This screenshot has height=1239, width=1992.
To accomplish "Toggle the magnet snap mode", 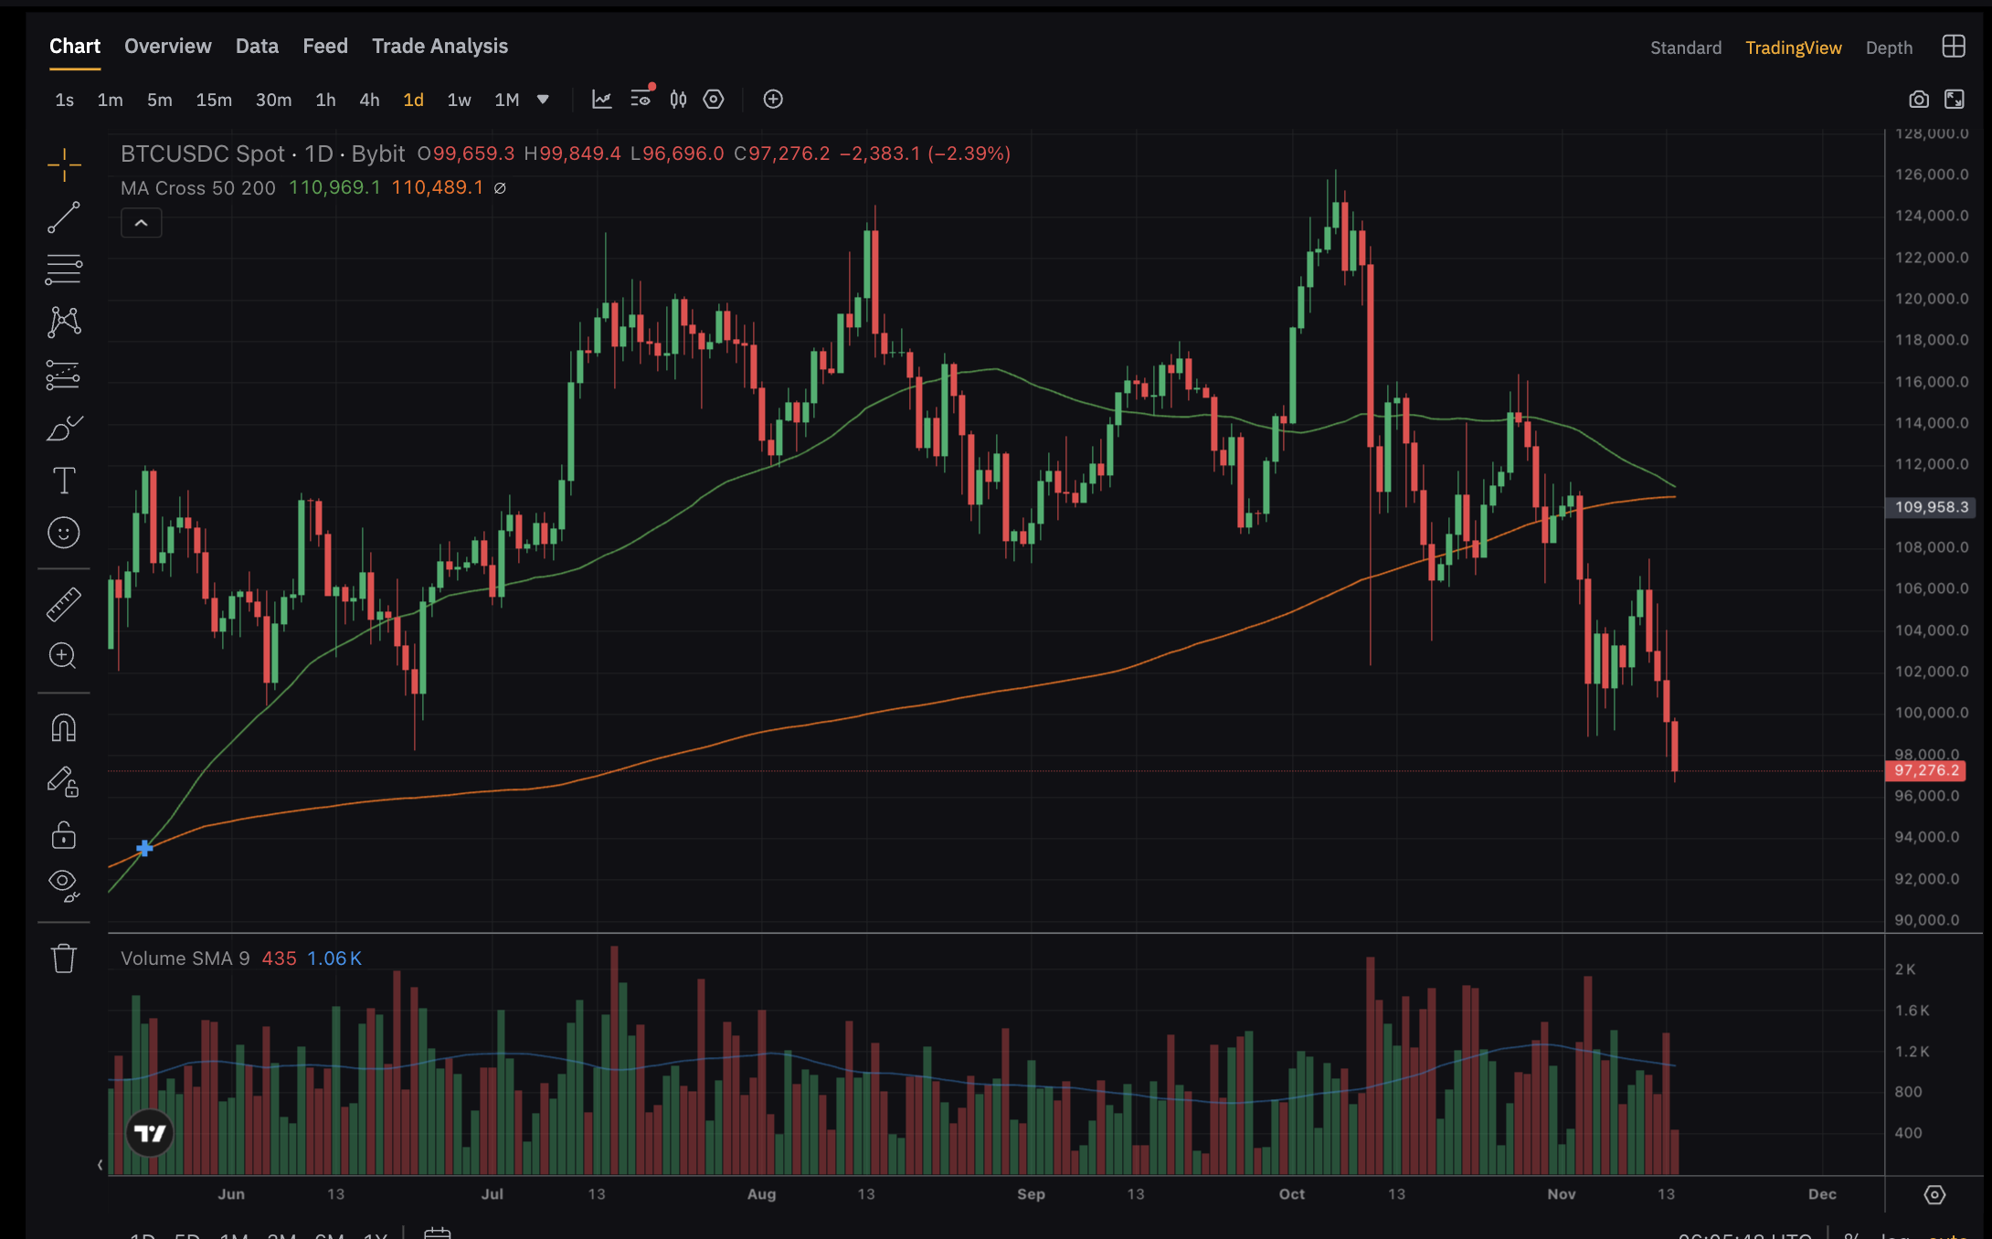I will (64, 728).
